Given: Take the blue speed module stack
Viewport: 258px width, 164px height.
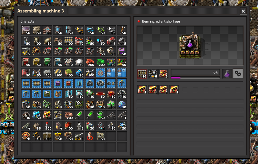Looking at the screenshot, I should click(37, 115).
